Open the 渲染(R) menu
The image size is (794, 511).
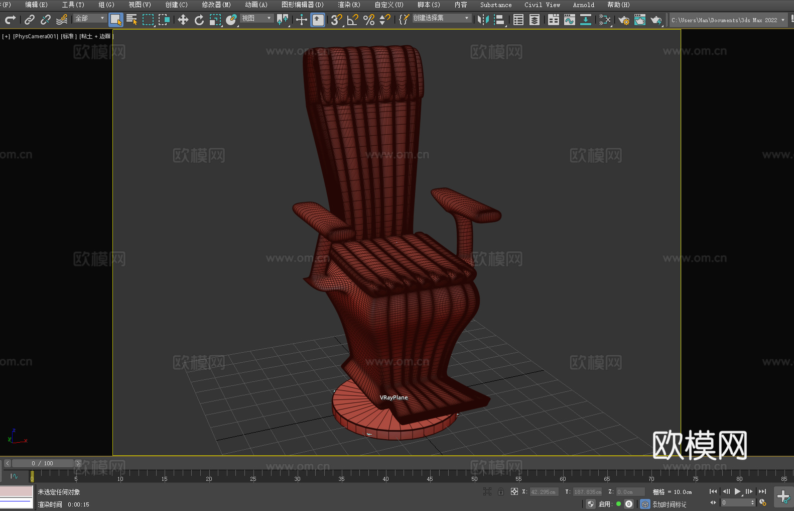[x=349, y=5]
